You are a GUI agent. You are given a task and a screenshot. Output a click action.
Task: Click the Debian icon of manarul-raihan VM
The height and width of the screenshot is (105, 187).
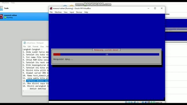pos(1,16)
